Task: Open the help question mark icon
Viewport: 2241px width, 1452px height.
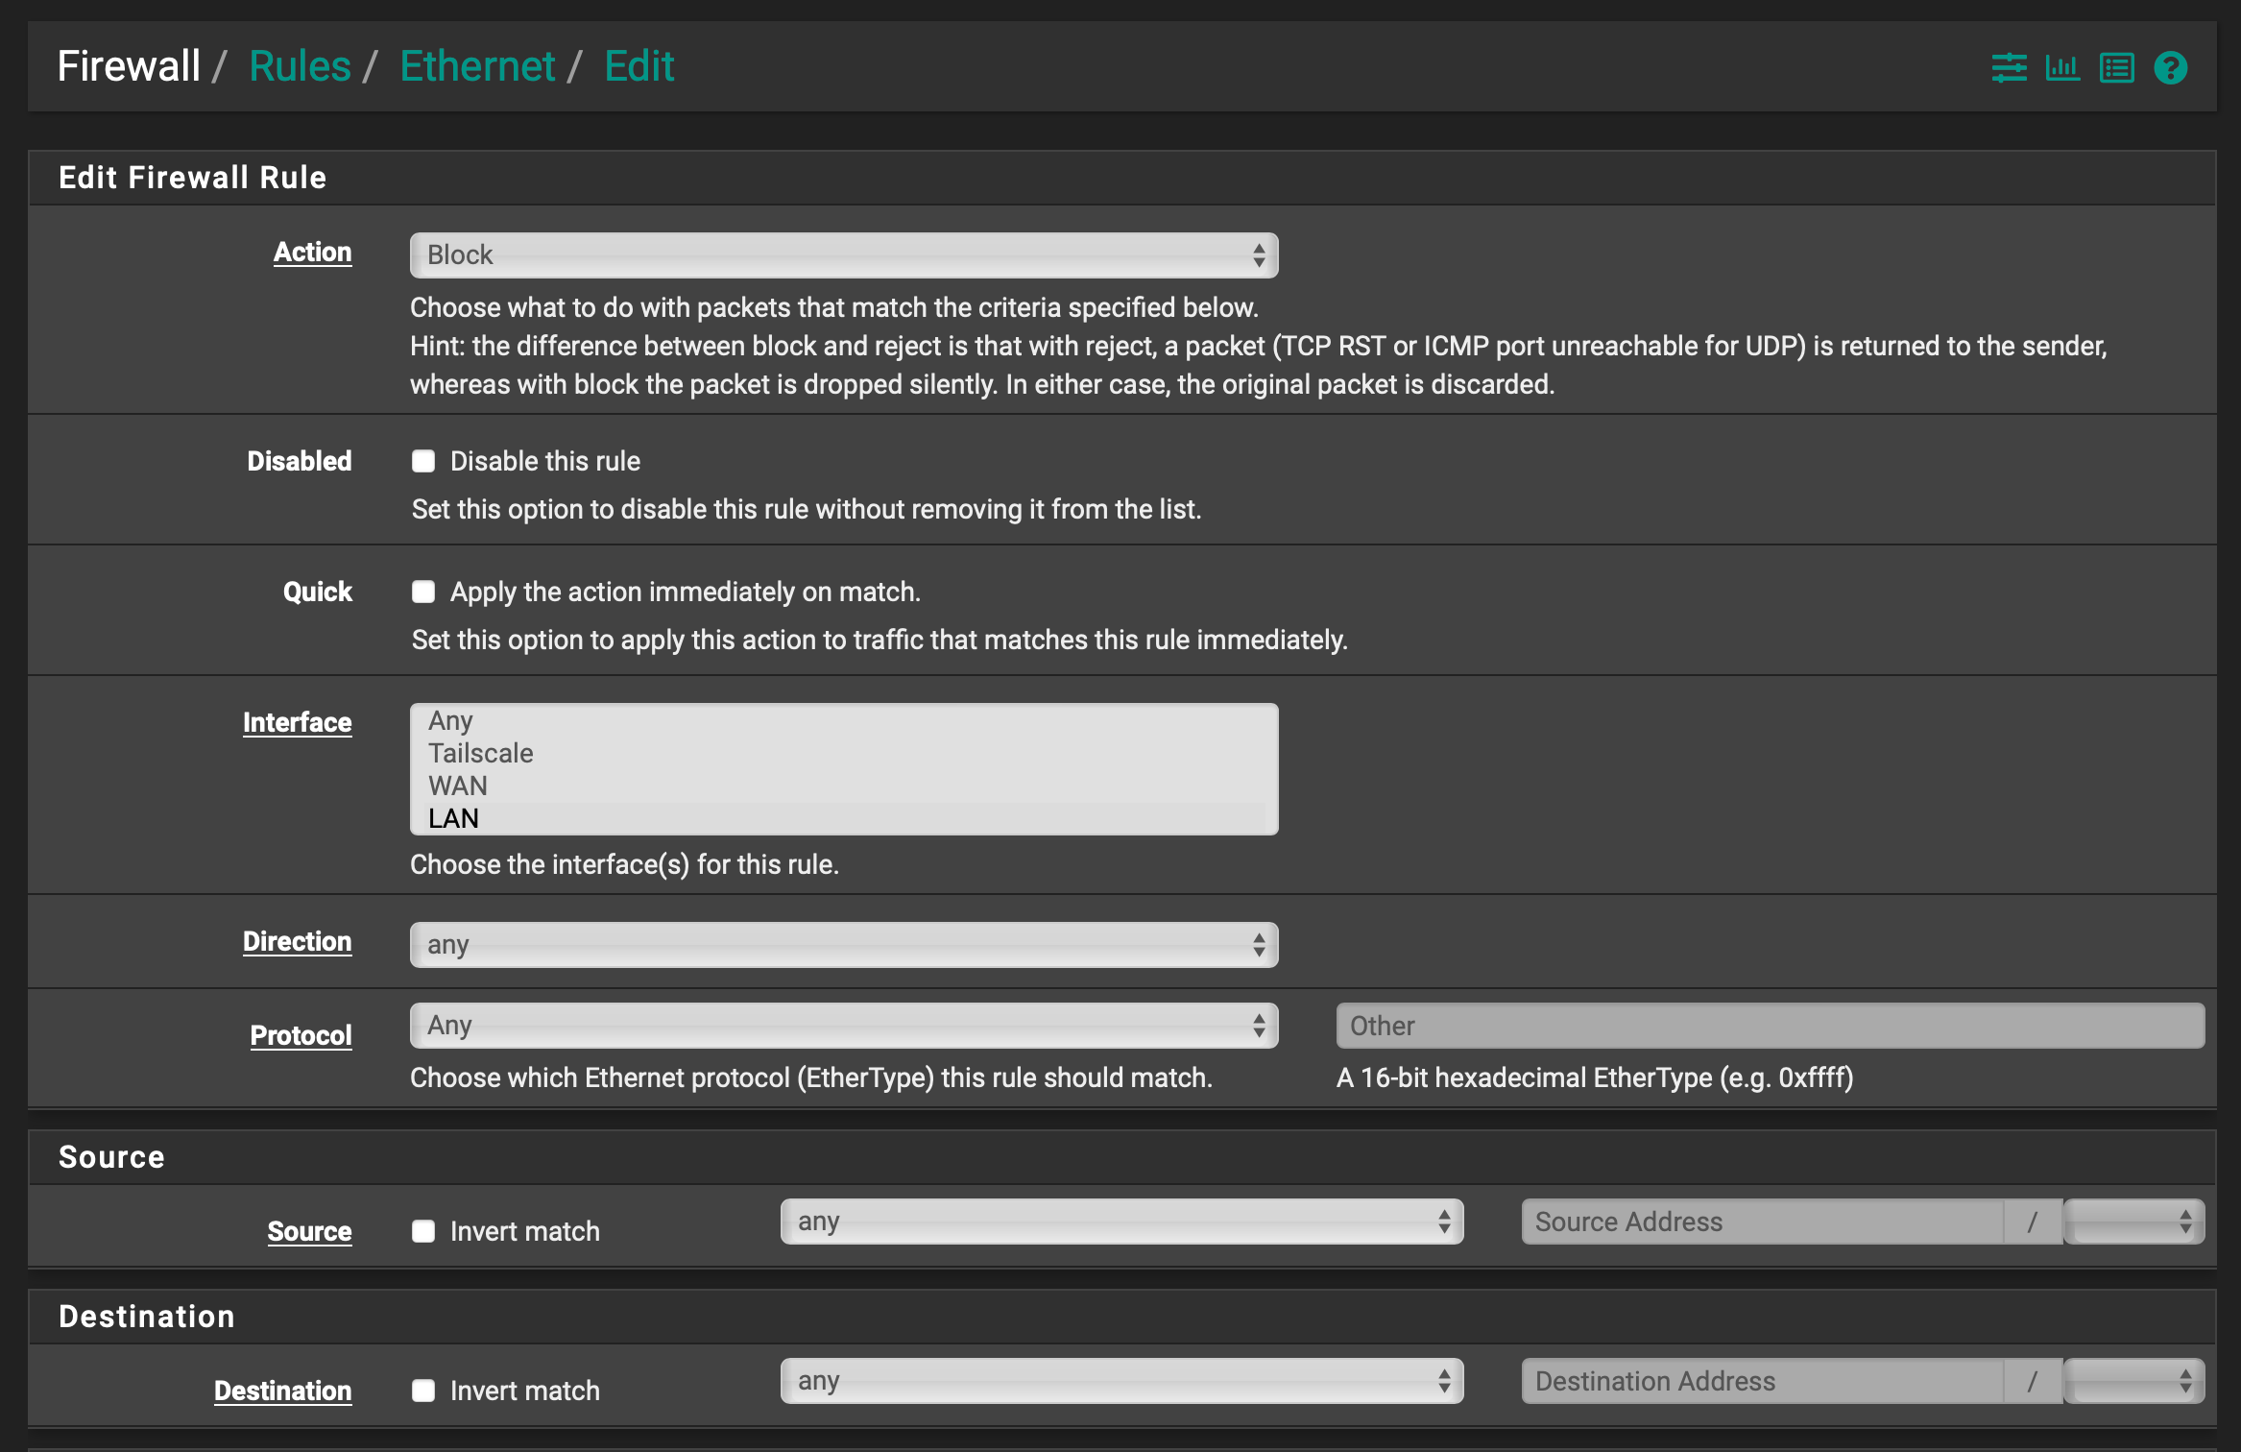Action: [x=2169, y=67]
